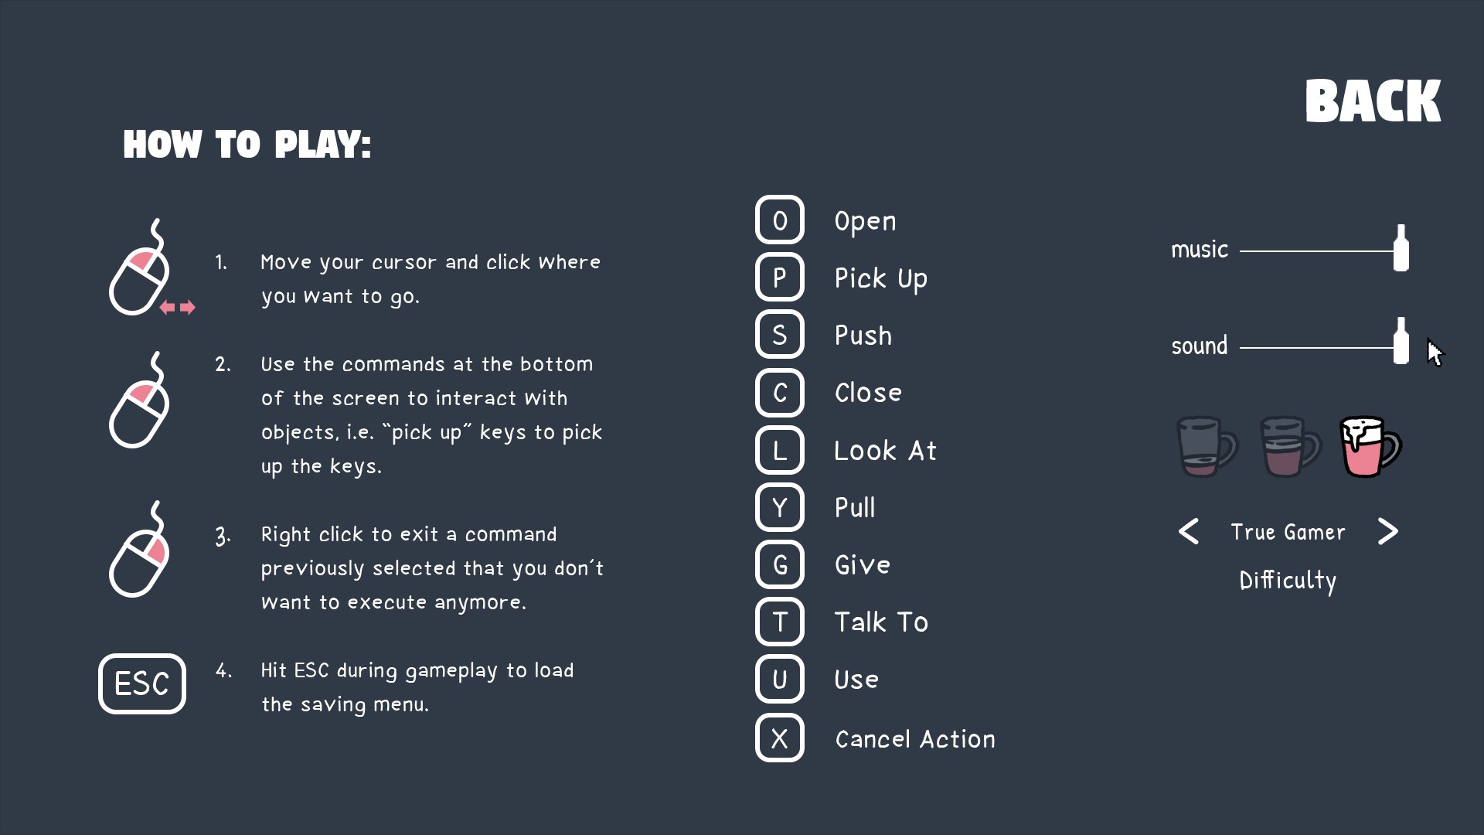This screenshot has width=1484, height=835.
Task: Click the T key icon for Talk To
Action: (779, 622)
